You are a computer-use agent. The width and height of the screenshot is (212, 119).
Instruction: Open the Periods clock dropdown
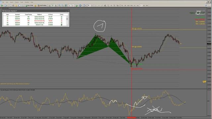[x=80, y=6]
